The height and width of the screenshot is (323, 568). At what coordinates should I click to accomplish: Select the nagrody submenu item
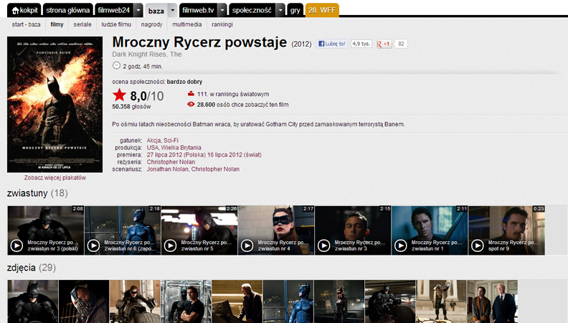pyautogui.click(x=151, y=24)
